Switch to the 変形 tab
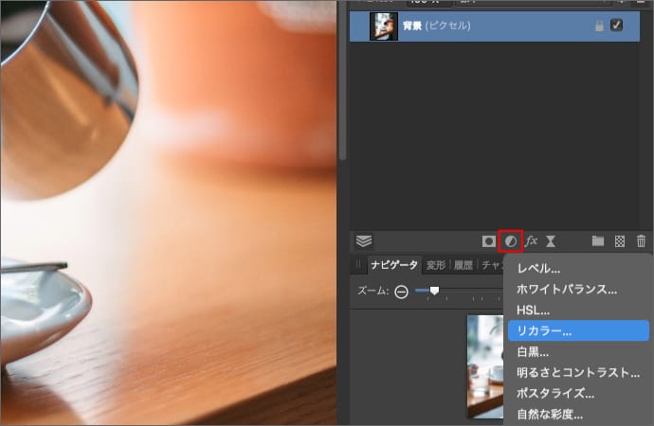The height and width of the screenshot is (426, 654). point(436,266)
